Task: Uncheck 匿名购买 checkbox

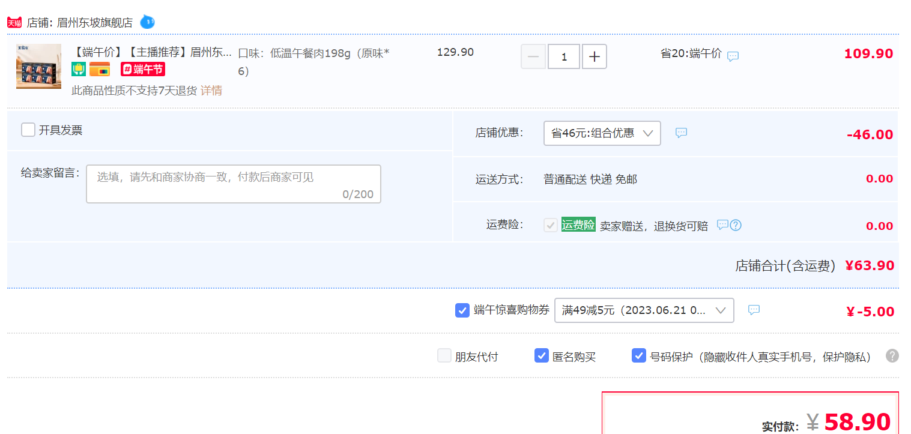Action: coord(542,355)
